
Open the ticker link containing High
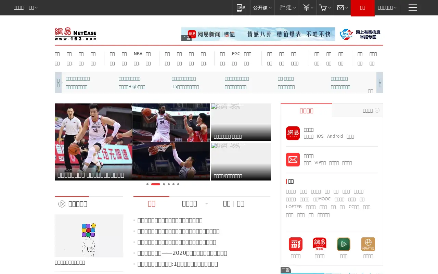click(x=132, y=87)
